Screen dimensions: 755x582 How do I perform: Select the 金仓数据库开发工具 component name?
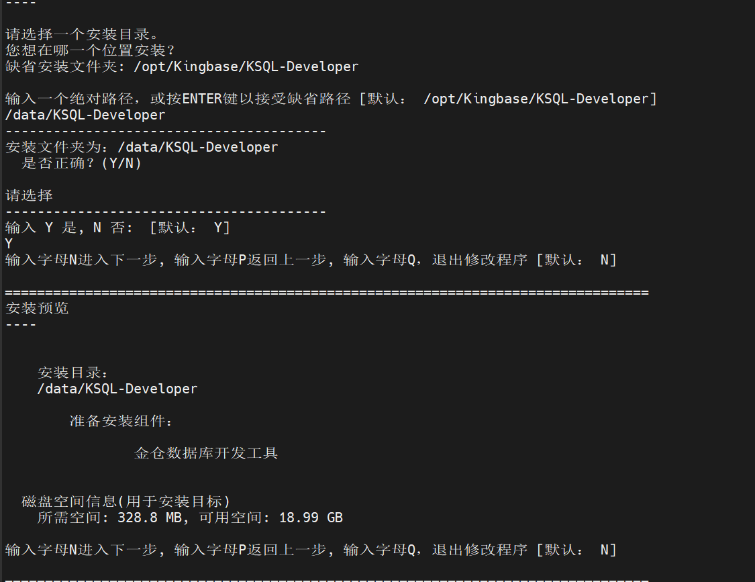click(206, 453)
